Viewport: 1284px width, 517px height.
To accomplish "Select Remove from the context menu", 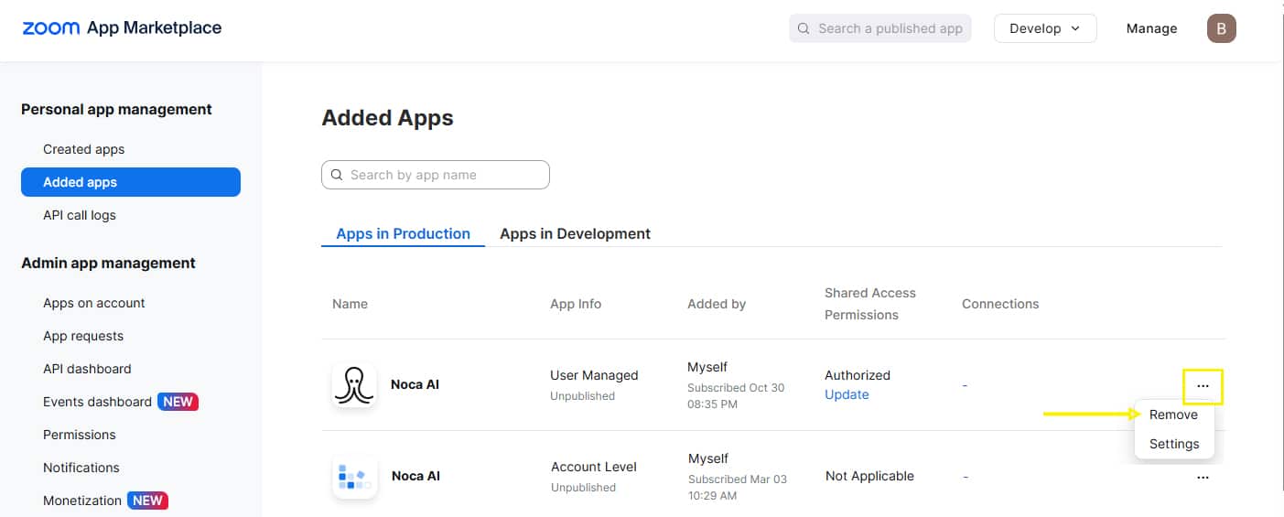I will (1173, 415).
